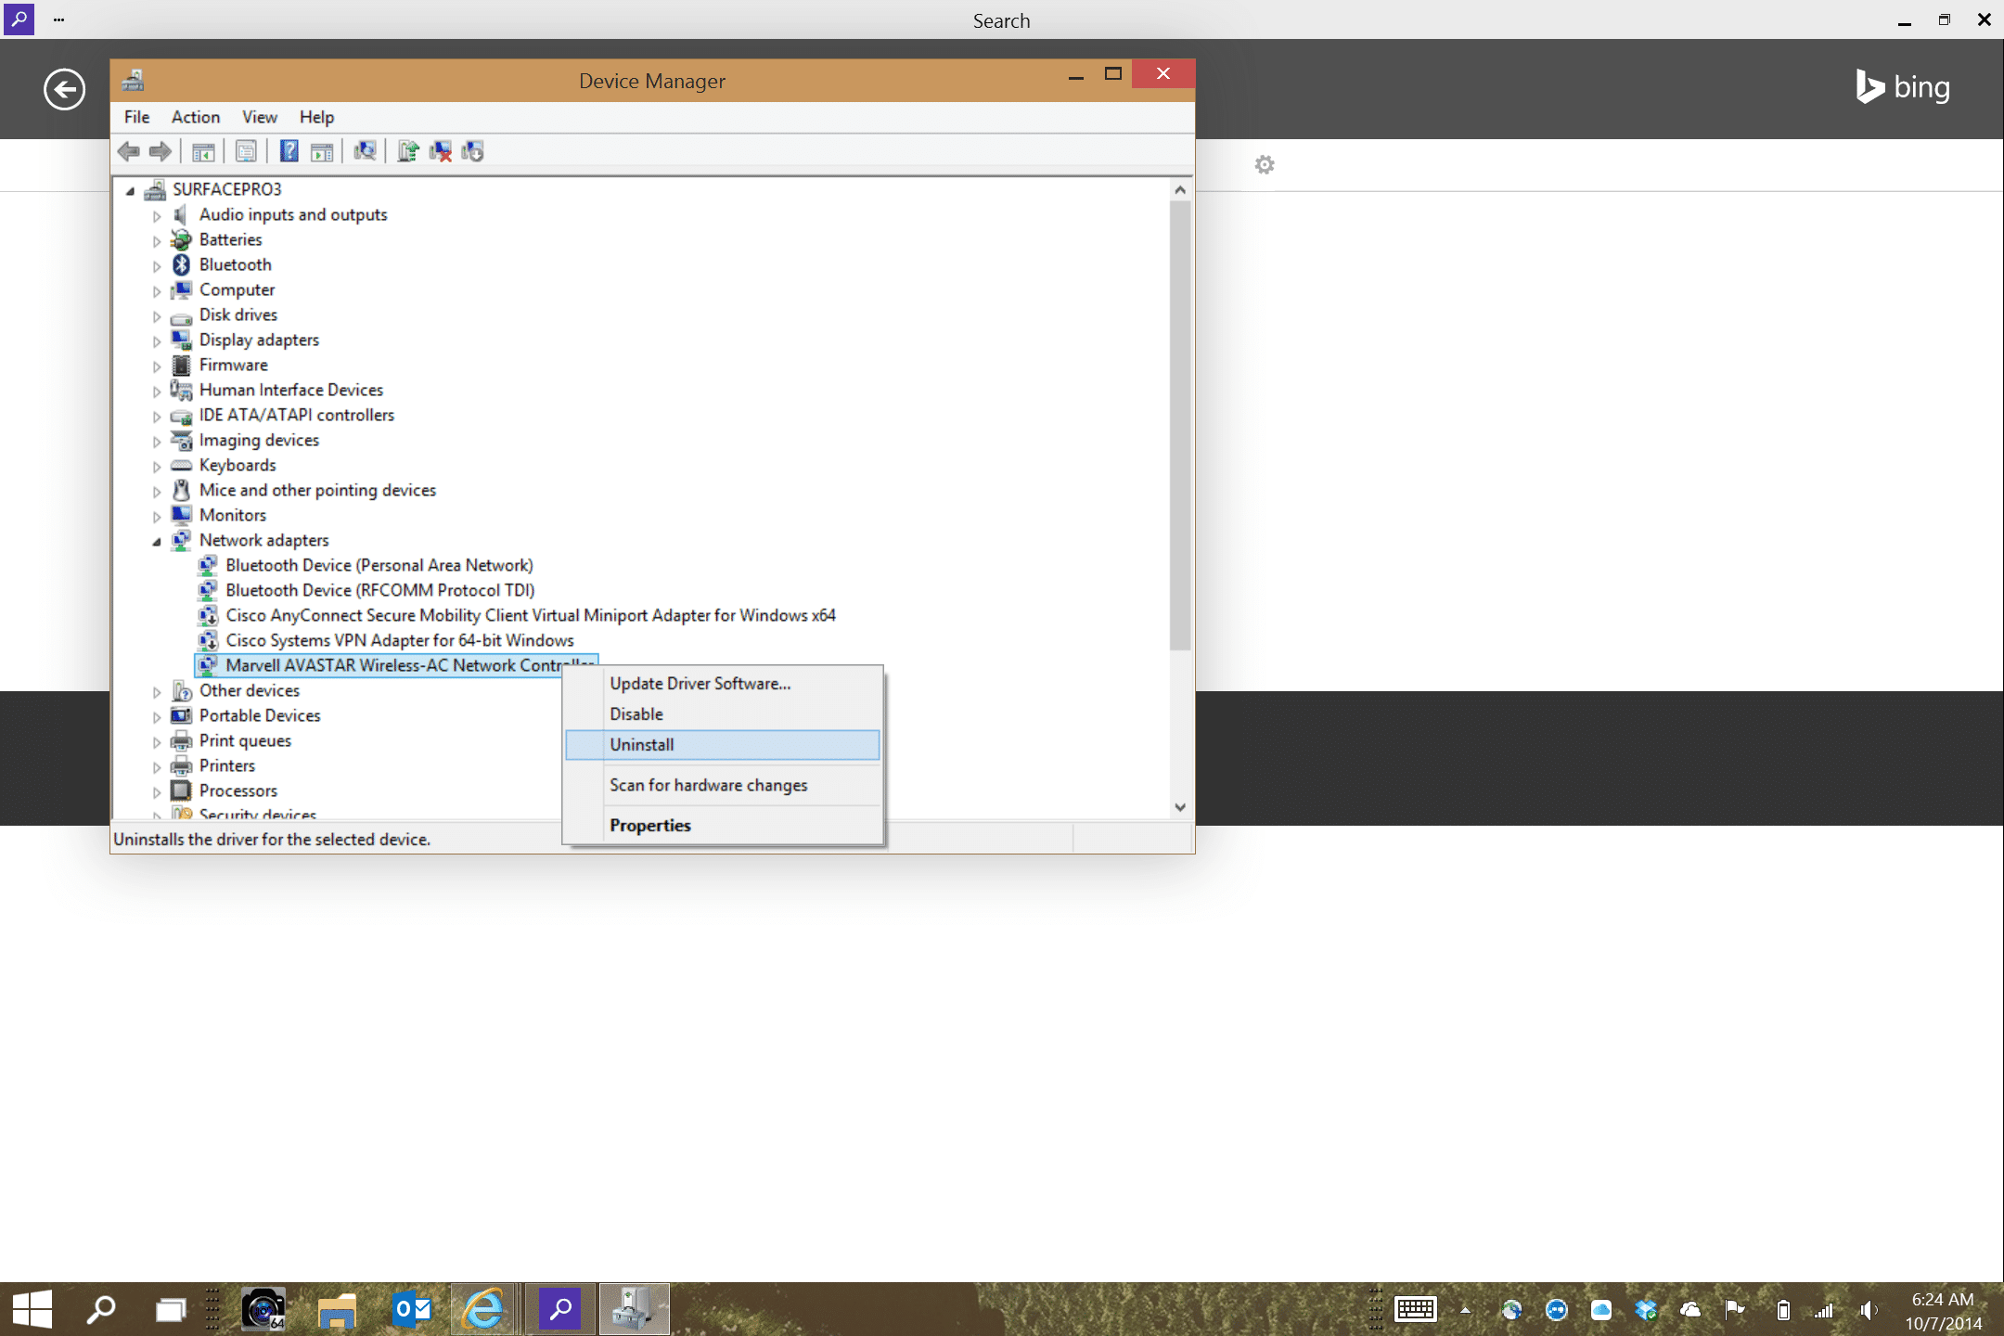Open the ellipsis options in Search title bar
Image resolution: width=2004 pixels, height=1336 pixels.
coord(58,19)
